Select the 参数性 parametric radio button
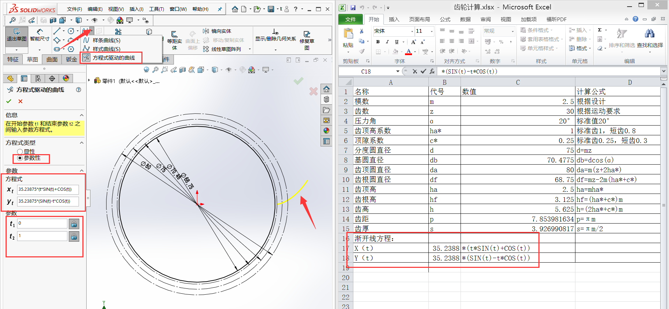 click(20, 158)
